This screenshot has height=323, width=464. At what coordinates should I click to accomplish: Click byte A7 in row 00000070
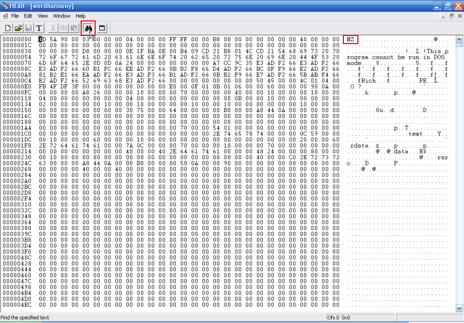(216, 63)
